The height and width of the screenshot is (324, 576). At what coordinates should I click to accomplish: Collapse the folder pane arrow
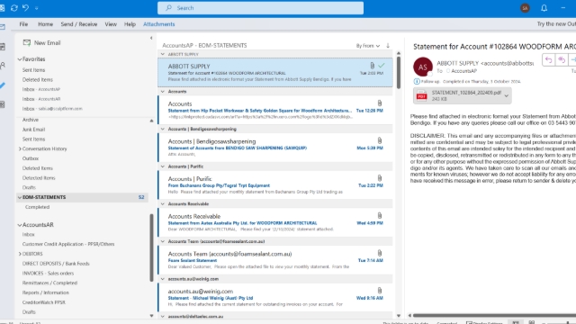(x=151, y=38)
